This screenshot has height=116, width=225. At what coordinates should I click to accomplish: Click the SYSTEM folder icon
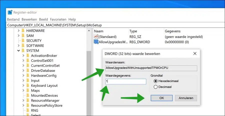tap(23, 51)
